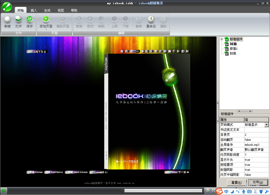Rename item with 重命名 button
This screenshot has height=195, width=270.
point(151,22)
